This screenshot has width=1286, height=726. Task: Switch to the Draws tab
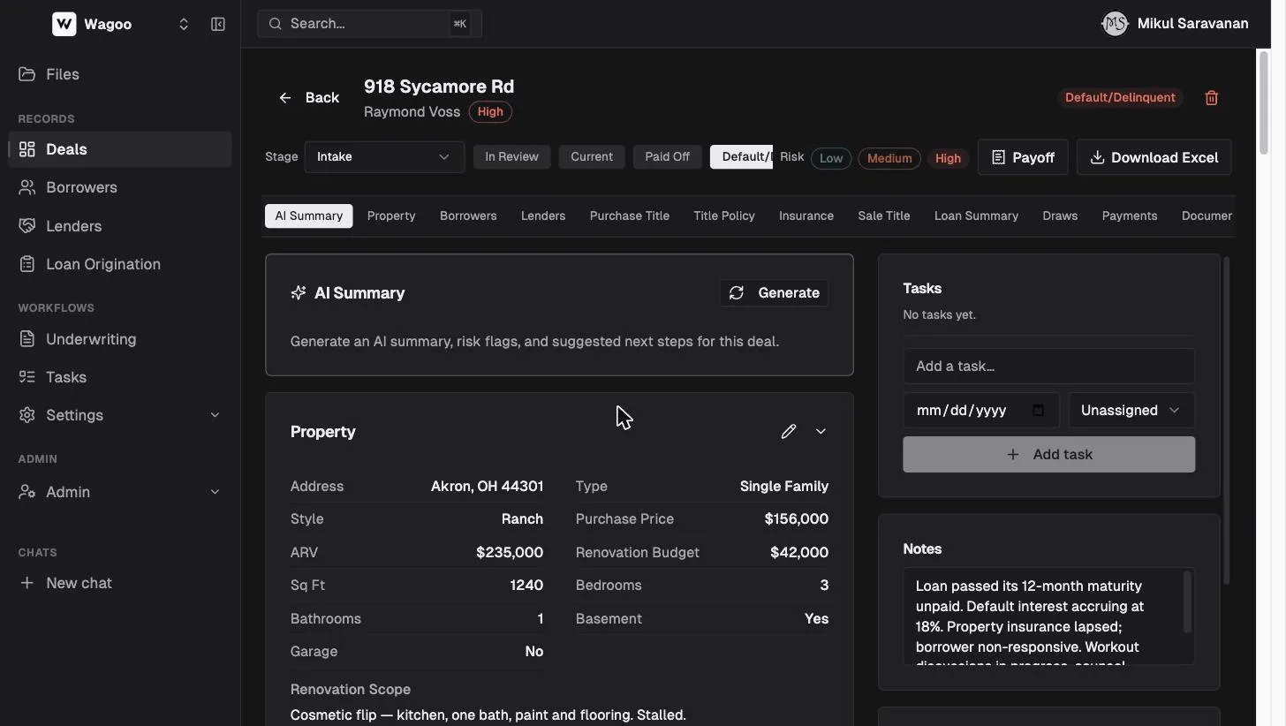point(1060,216)
